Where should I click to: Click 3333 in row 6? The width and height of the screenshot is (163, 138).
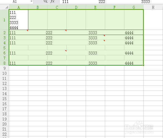[93, 53]
